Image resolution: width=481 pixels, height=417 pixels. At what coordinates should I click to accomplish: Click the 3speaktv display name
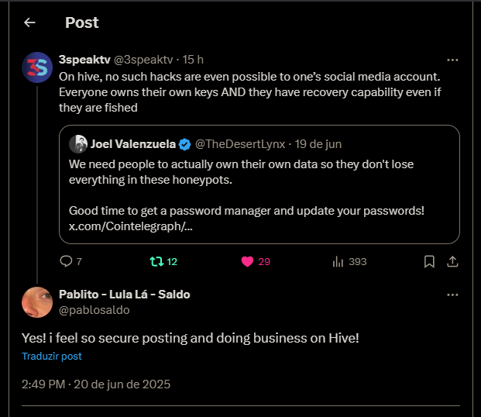click(x=84, y=60)
